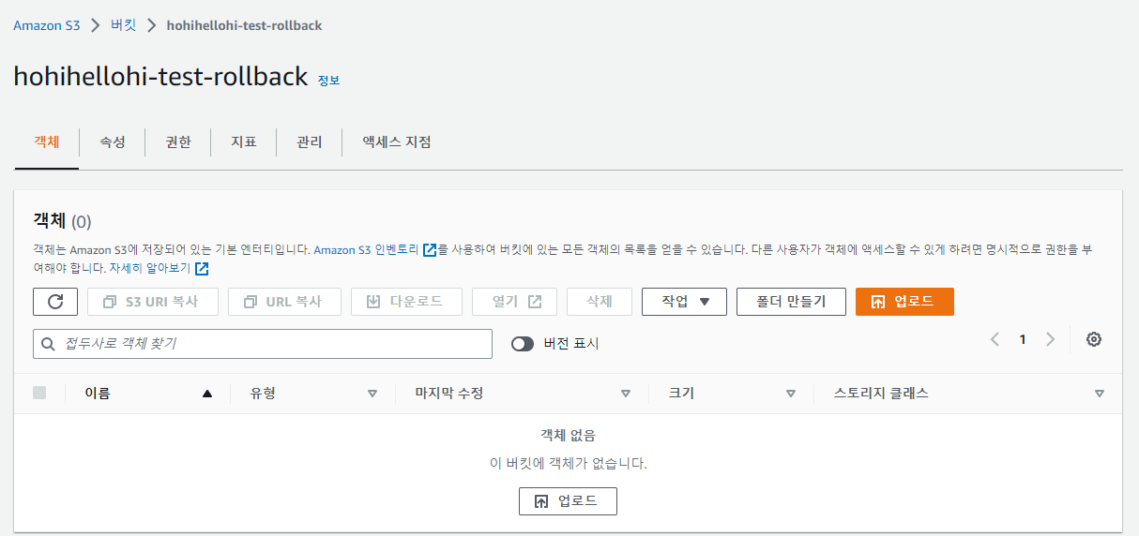Image resolution: width=1139 pixels, height=536 pixels.
Task: Click the Amazon S3 인벤토리 external link icon
Action: click(430, 250)
